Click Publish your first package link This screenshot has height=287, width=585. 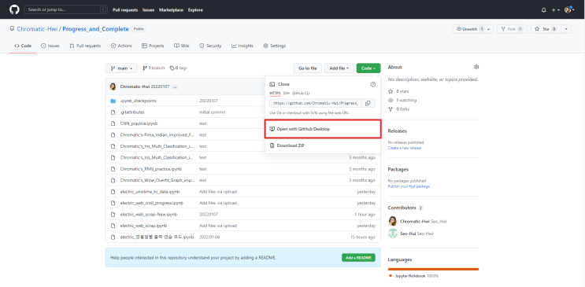[409, 186]
